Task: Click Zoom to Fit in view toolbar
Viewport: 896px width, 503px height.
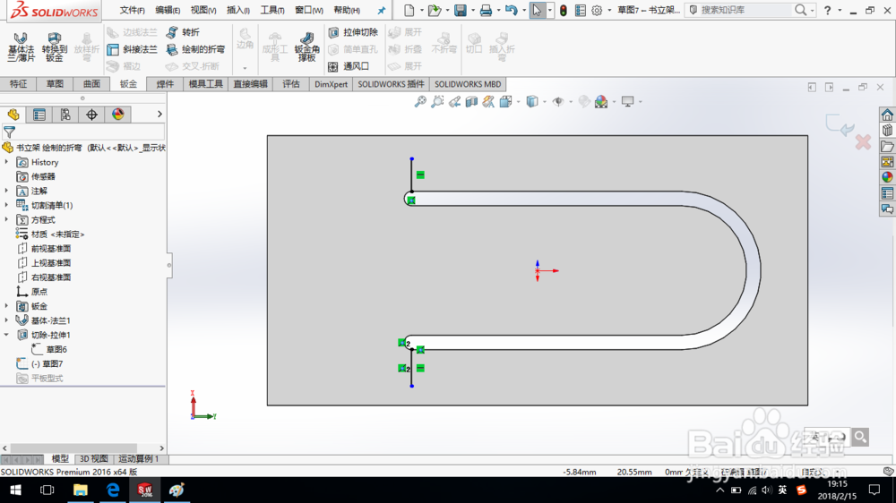Action: [420, 102]
